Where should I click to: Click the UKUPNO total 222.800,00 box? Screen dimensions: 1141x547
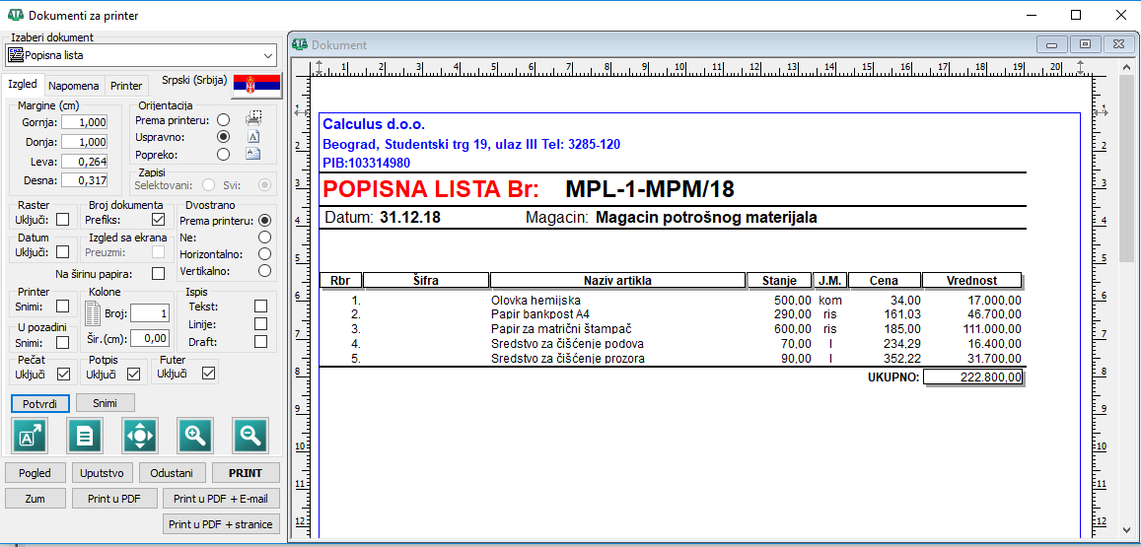(973, 376)
